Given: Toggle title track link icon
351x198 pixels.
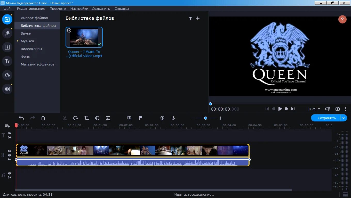Looking at the screenshot, I should click(x=9, y=137).
